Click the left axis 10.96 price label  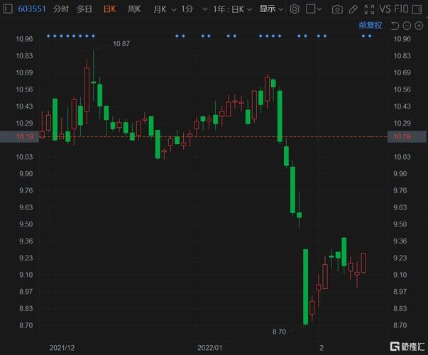click(x=24, y=39)
